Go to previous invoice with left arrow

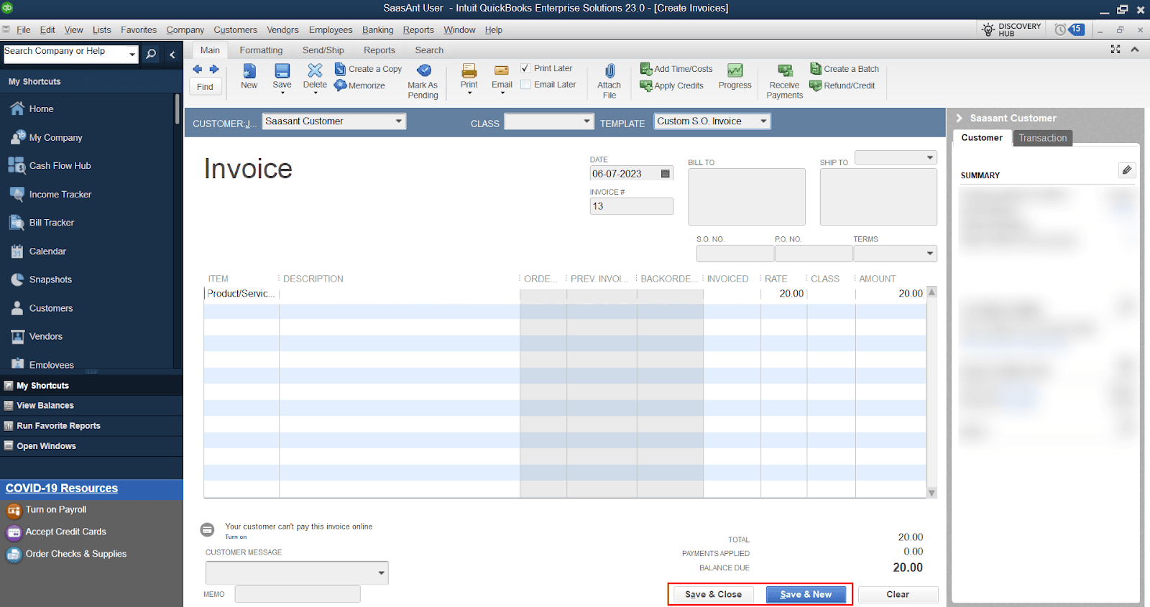198,69
